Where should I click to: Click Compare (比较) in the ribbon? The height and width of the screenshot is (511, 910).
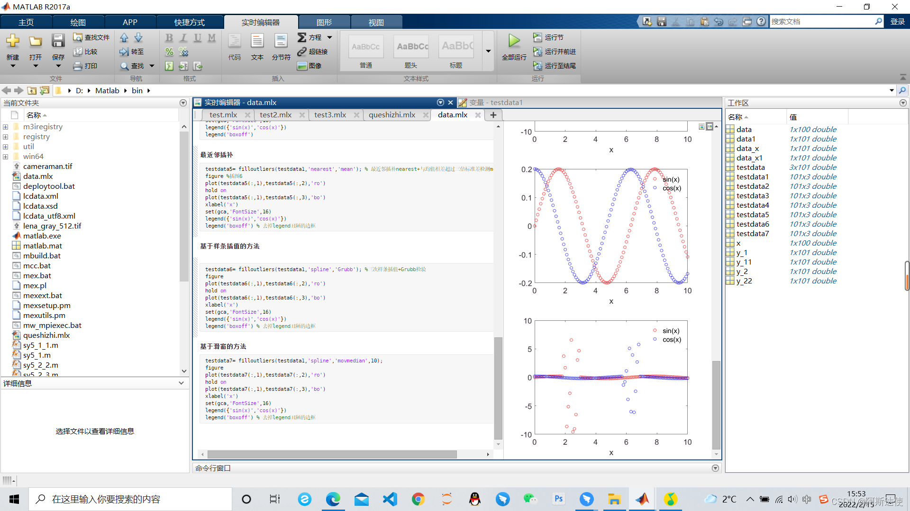tap(86, 52)
